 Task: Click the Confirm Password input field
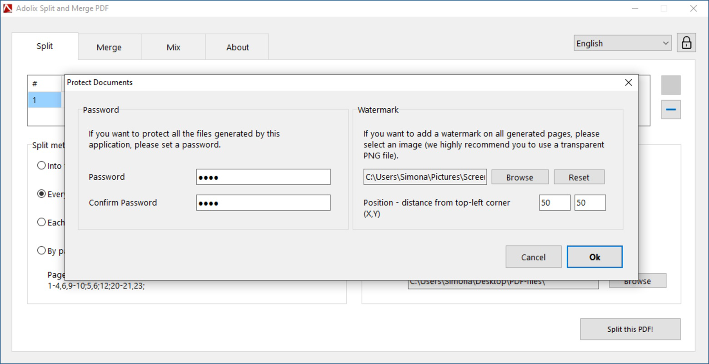coord(263,202)
